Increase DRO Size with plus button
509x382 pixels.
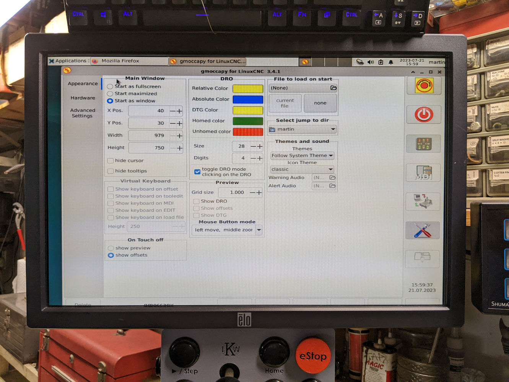click(260, 146)
